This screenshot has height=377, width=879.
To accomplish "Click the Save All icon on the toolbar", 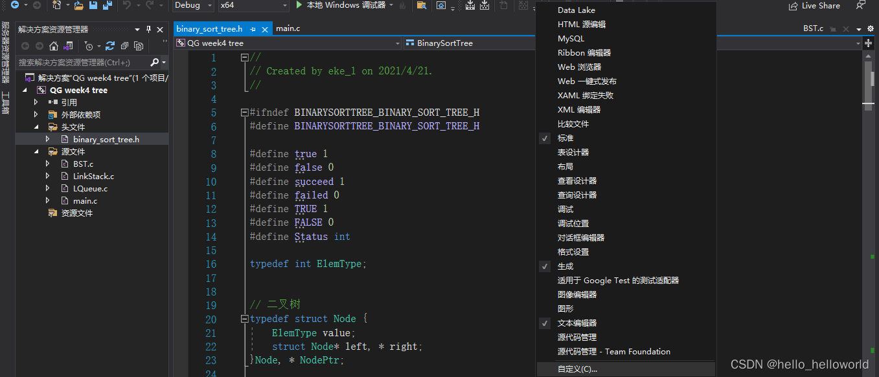I will click(106, 5).
